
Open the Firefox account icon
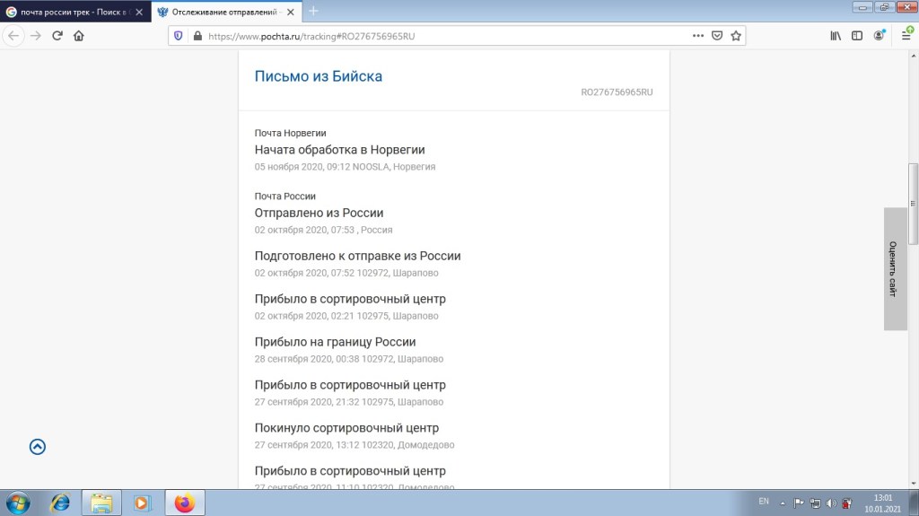880,36
